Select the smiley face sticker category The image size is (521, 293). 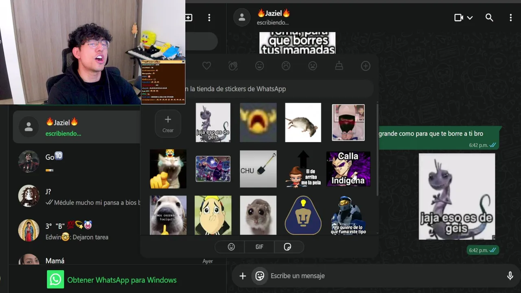coord(259,66)
